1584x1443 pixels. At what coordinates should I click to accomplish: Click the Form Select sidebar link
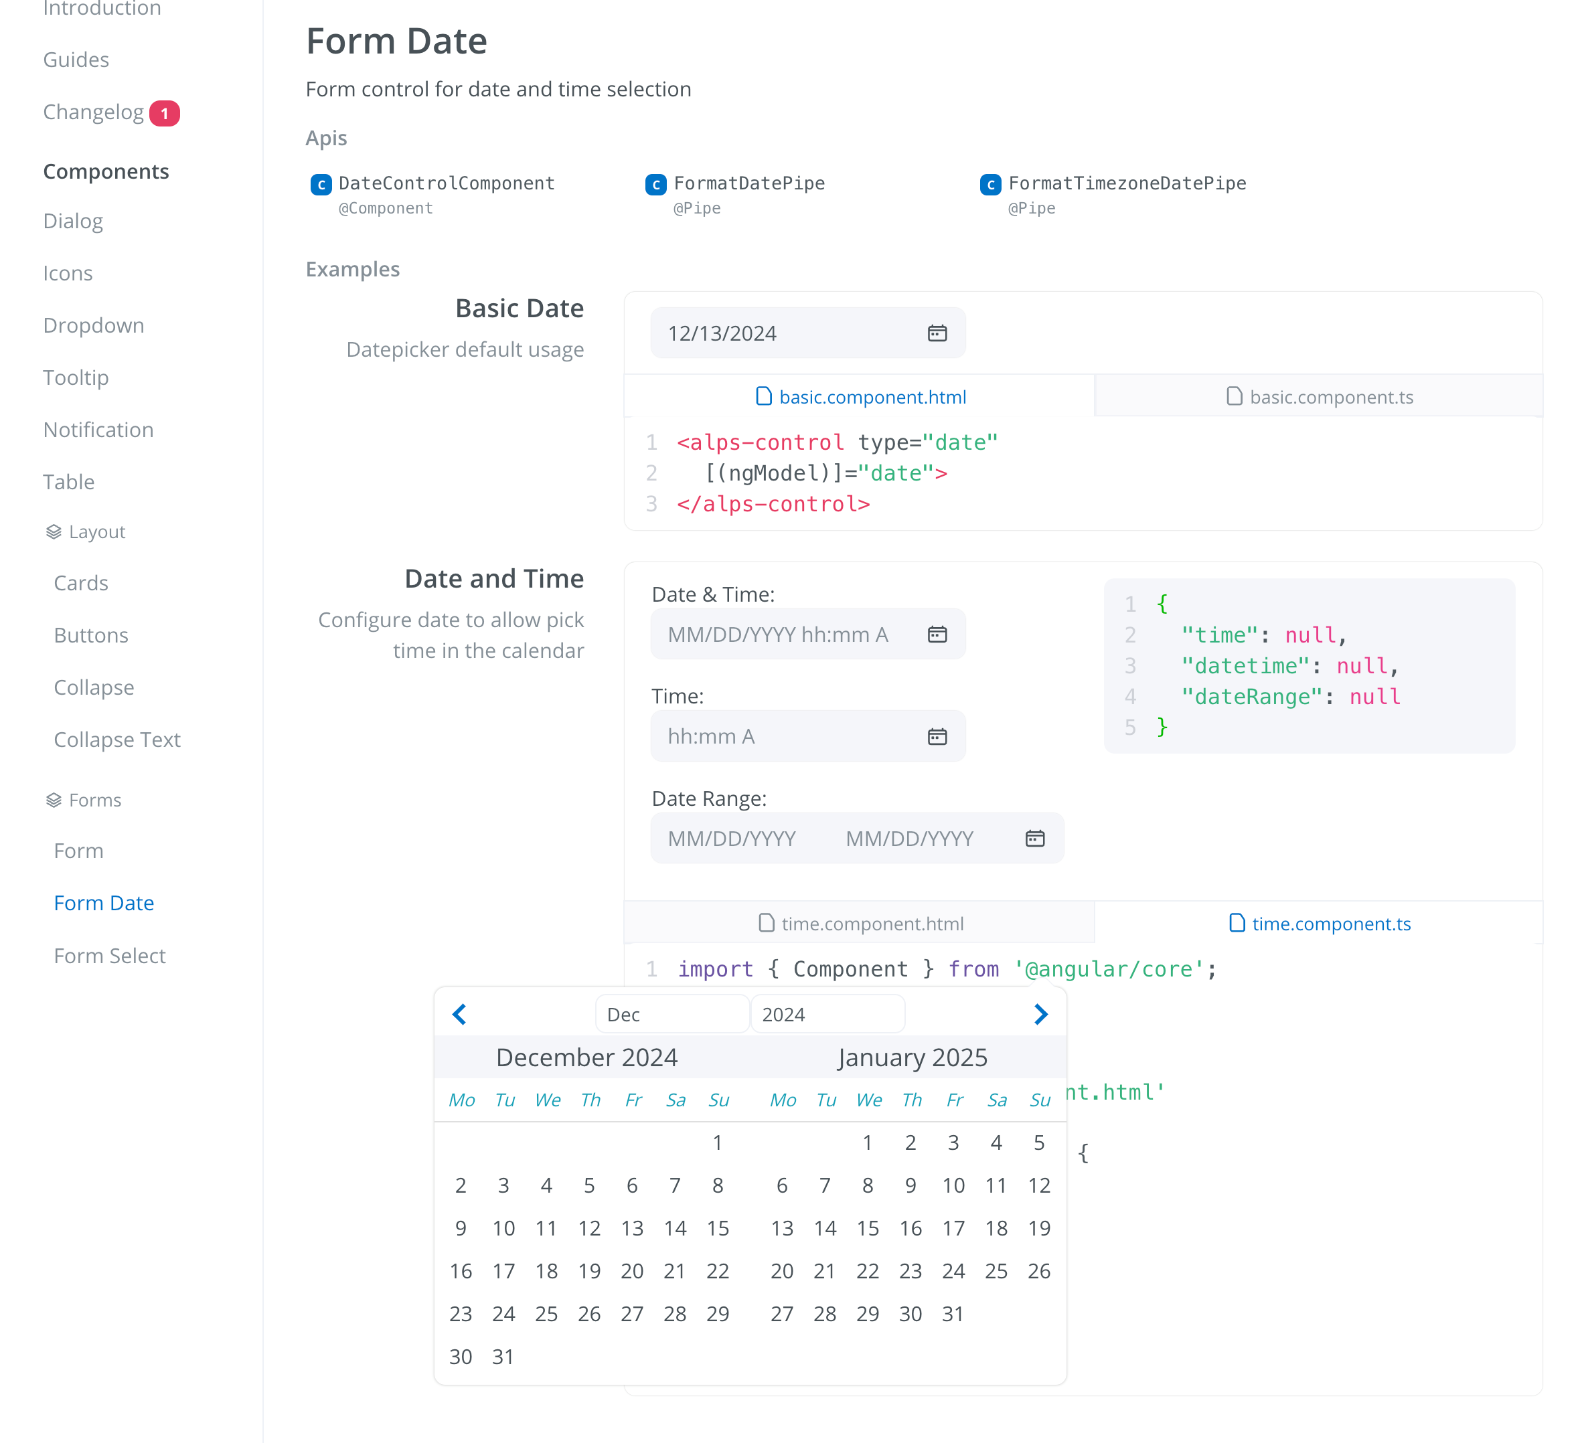click(x=109, y=956)
